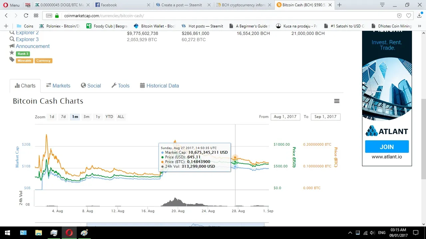
Task: Click the ad blocker shield icon
Action: (x=399, y=16)
